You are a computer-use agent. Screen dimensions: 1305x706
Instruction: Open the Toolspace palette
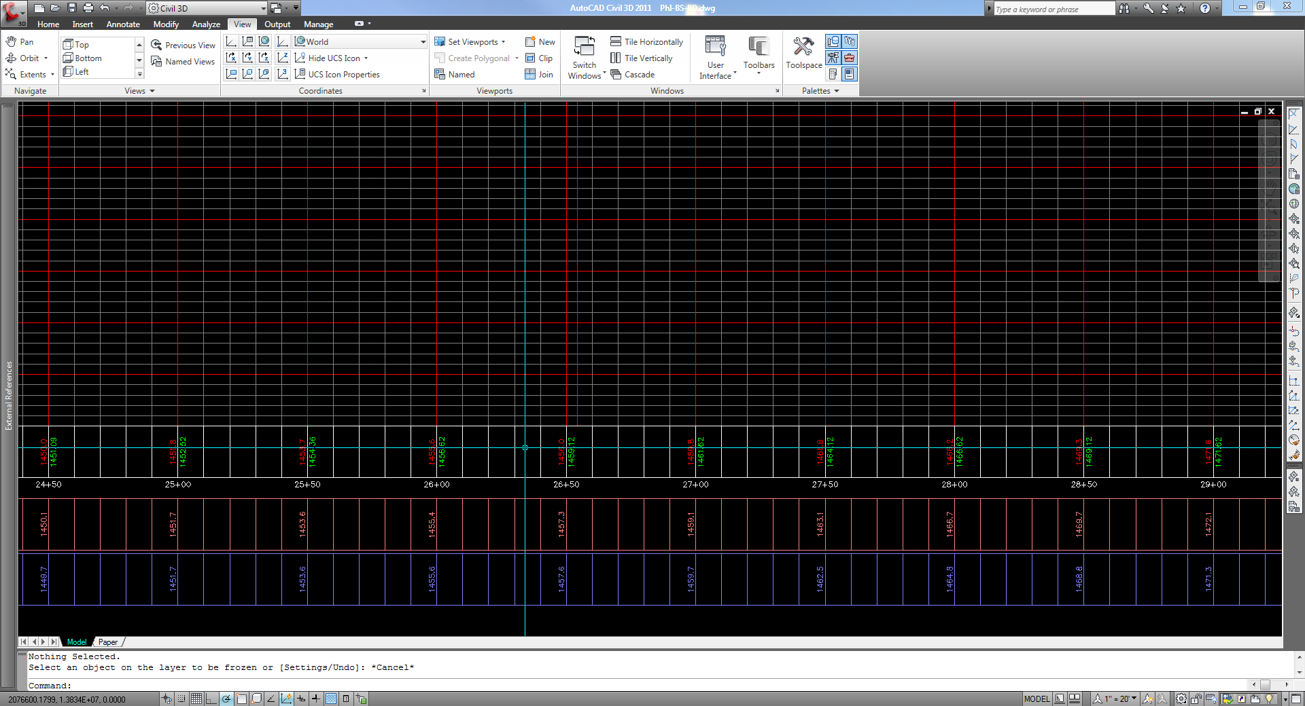click(804, 54)
